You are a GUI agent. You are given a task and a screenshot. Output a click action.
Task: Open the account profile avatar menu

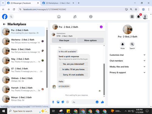click(x=145, y=17)
